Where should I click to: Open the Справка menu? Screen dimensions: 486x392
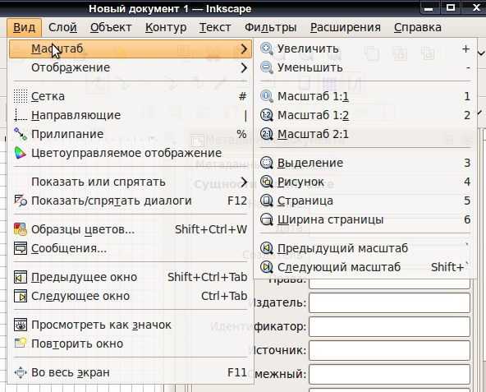418,27
